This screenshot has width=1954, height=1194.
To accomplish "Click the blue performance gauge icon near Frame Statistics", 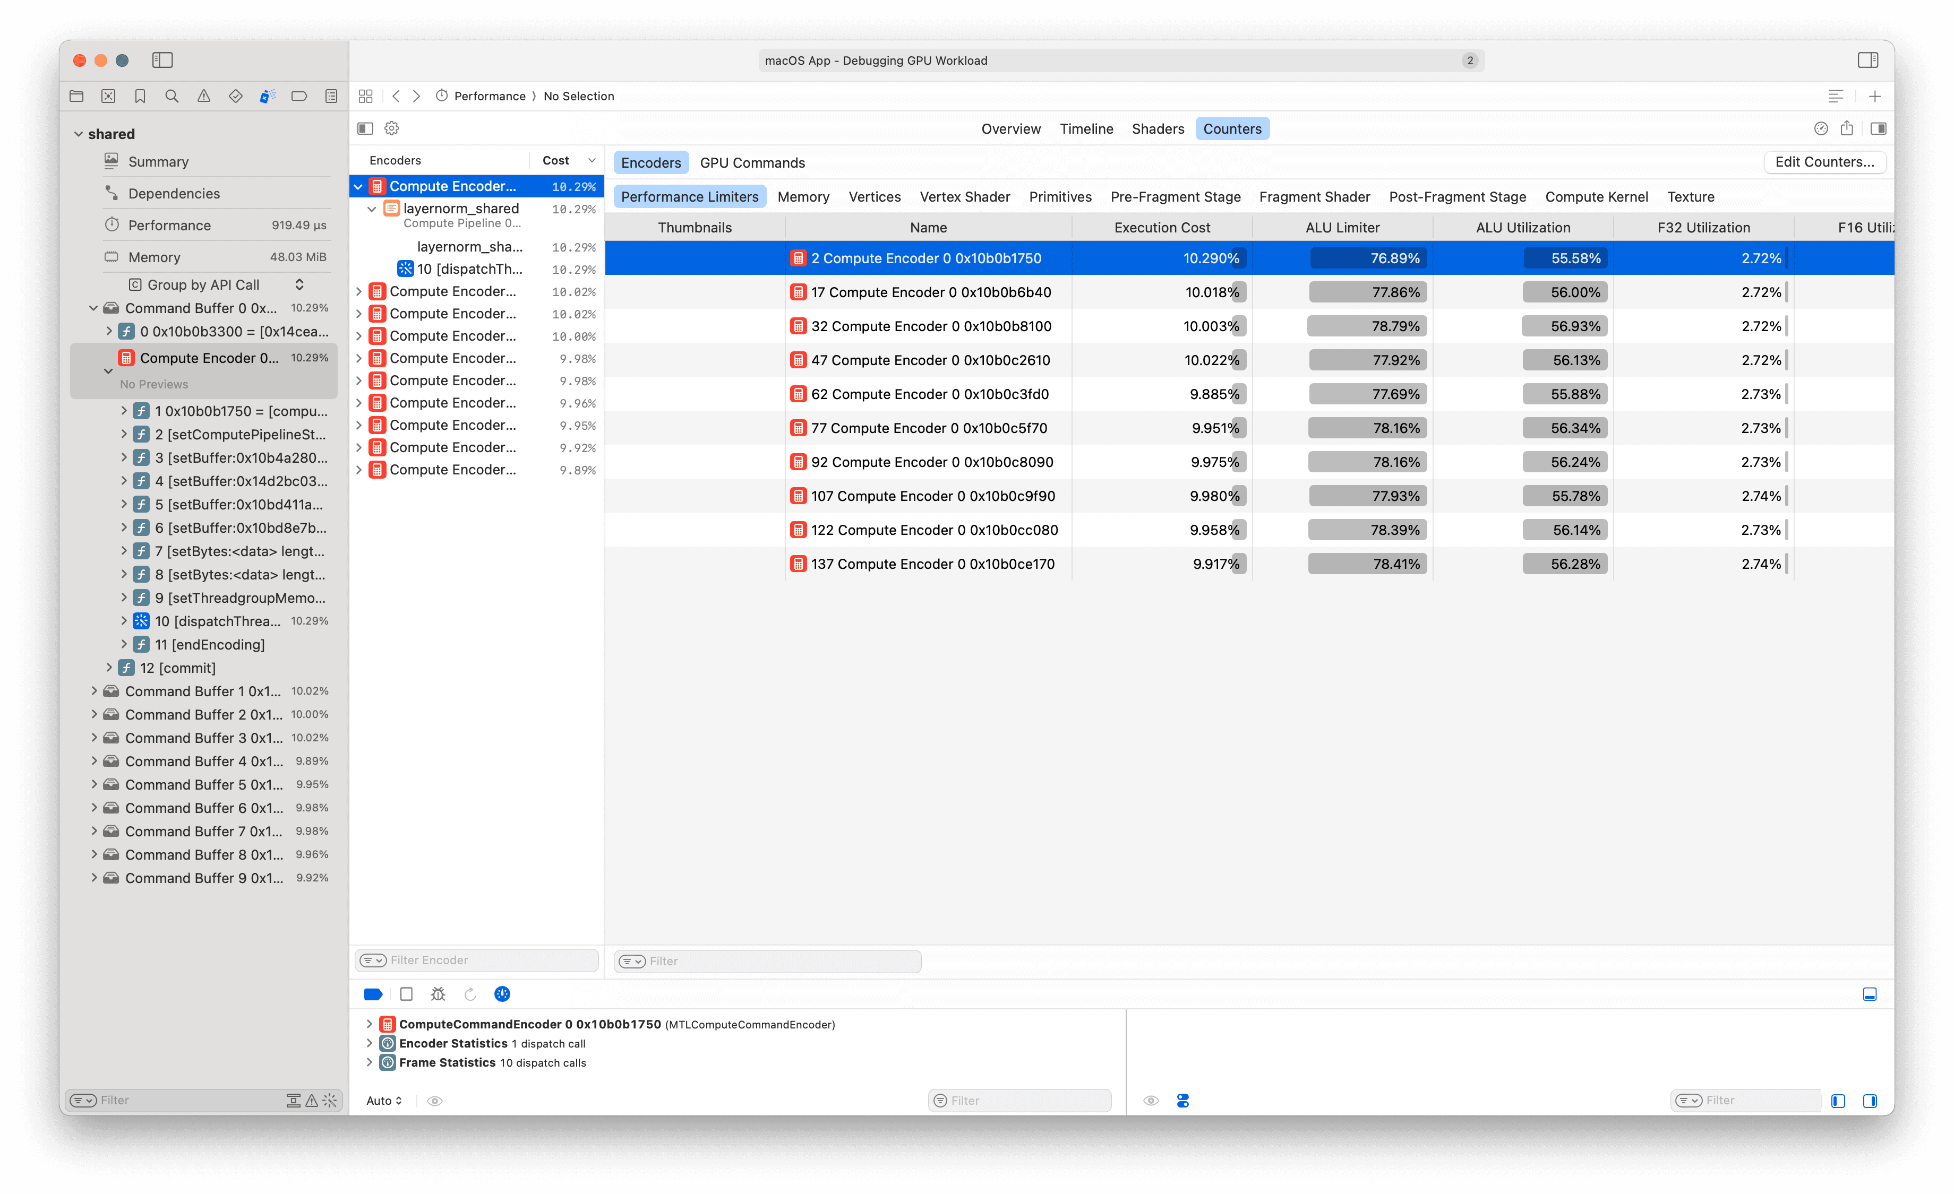I will [x=503, y=993].
